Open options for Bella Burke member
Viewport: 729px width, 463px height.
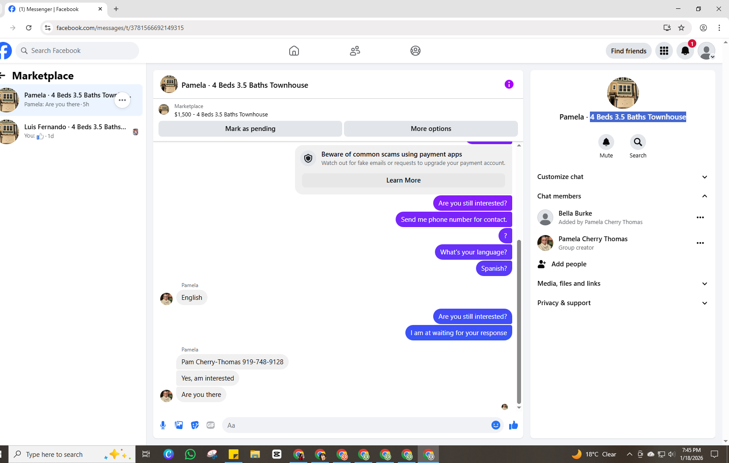point(700,217)
